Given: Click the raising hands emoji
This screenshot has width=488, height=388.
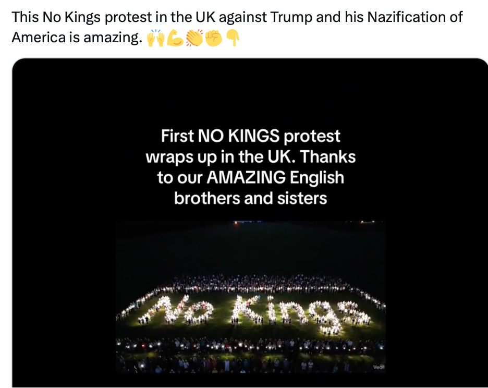Looking at the screenshot, I should tap(155, 39).
